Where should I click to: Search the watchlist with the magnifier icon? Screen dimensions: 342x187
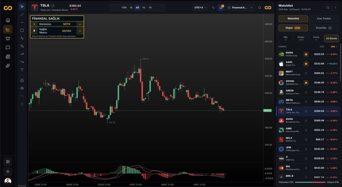(328, 8)
